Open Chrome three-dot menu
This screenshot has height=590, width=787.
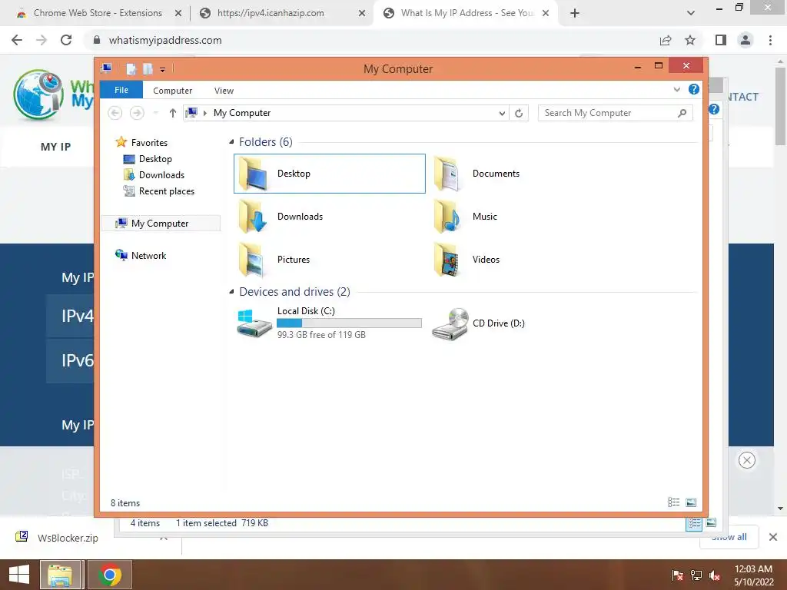[x=770, y=40]
